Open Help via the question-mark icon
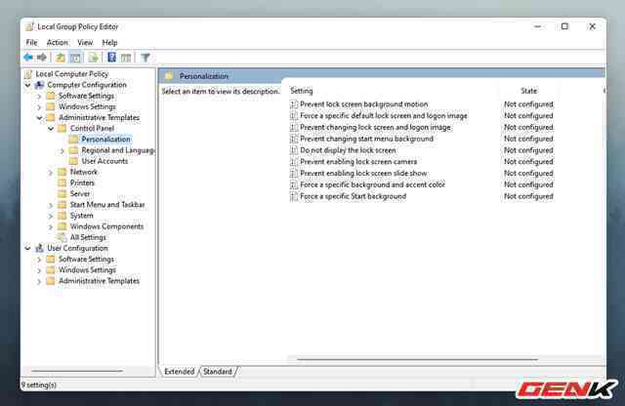Image resolution: width=625 pixels, height=406 pixels. click(112, 58)
